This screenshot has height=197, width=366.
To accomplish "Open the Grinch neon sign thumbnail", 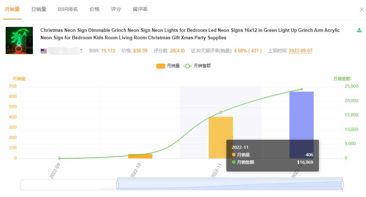I will [19, 40].
